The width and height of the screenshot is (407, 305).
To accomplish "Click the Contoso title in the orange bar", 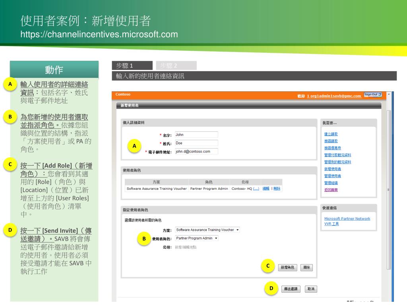I will click(123, 95).
